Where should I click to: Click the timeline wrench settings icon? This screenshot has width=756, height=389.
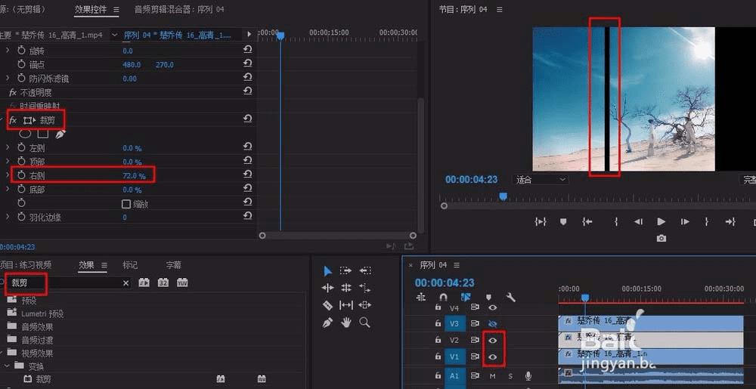[510, 298]
